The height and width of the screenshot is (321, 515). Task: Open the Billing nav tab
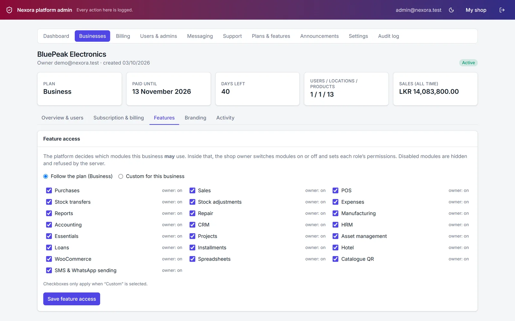123,36
